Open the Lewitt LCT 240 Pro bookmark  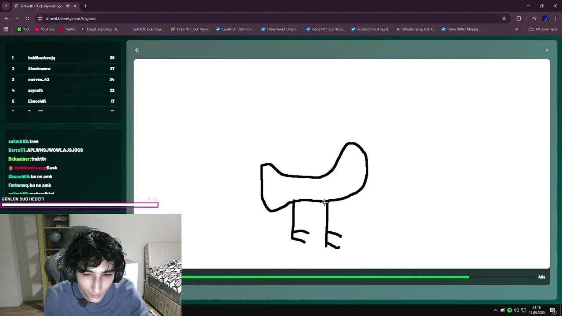(234, 29)
